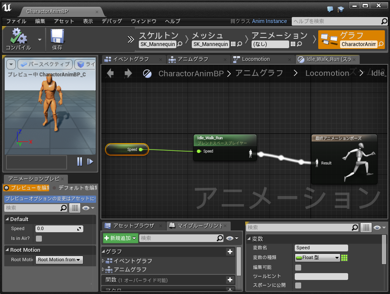Switch to Skeleton (スケルトン) mode
The height and width of the screenshot is (294, 390).
pyautogui.click(x=158, y=35)
